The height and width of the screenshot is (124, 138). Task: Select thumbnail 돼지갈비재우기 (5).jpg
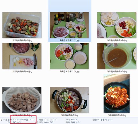click(69, 56)
